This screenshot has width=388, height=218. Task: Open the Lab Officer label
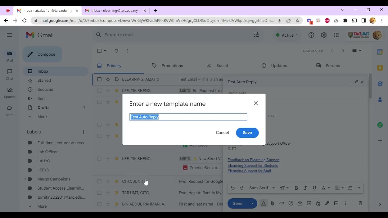point(47,152)
